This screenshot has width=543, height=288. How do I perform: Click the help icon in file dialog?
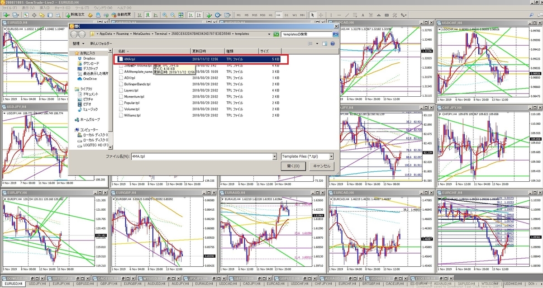pos(333,43)
